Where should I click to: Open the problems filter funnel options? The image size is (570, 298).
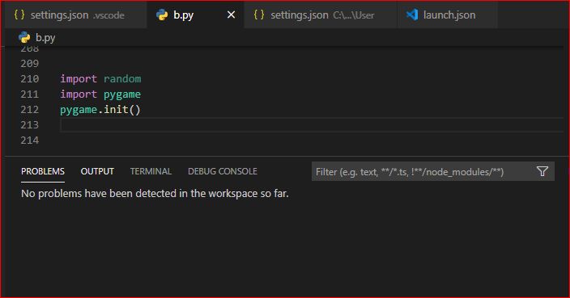[x=542, y=171]
